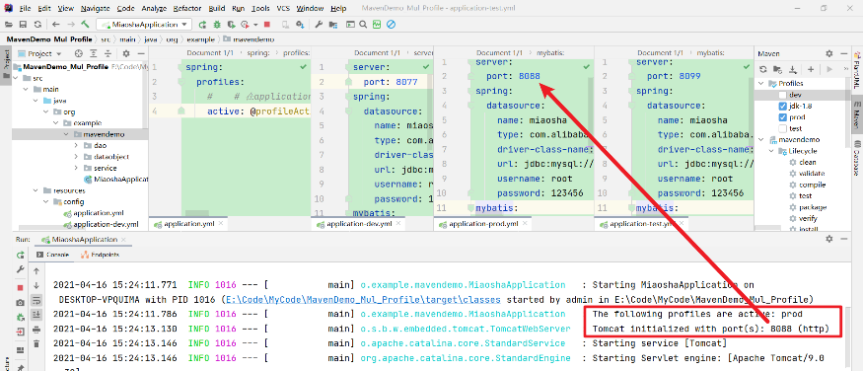
Task: Open the VCS menu
Action: click(x=283, y=8)
